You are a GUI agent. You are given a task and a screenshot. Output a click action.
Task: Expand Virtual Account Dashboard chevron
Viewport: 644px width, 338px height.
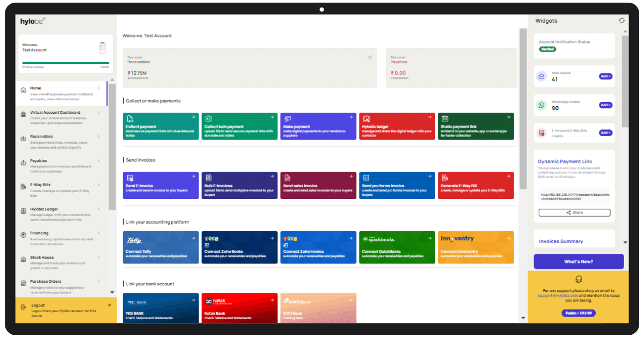tap(98, 112)
